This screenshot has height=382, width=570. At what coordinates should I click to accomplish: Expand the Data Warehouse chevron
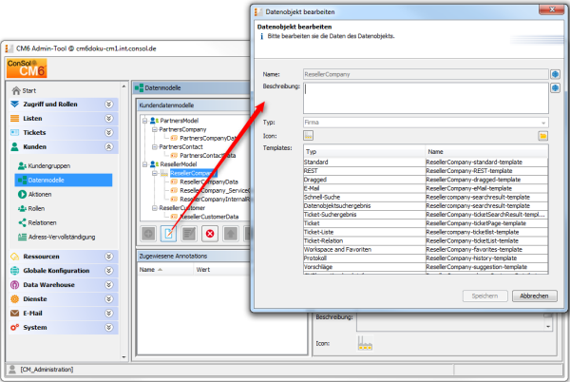[x=108, y=284]
